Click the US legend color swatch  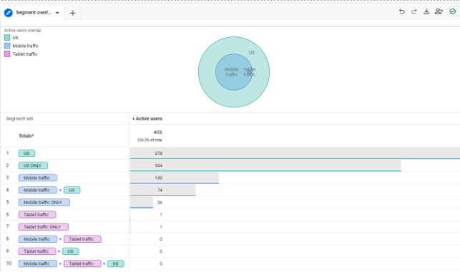click(x=7, y=37)
